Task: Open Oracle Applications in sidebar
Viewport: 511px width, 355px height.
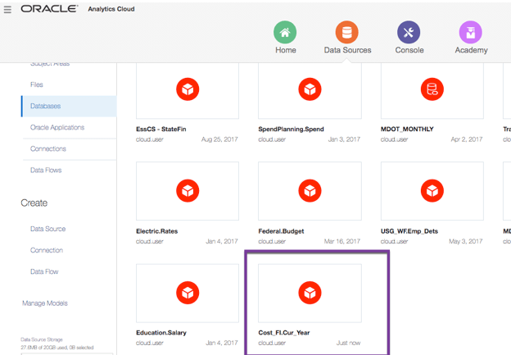Action: pos(57,127)
